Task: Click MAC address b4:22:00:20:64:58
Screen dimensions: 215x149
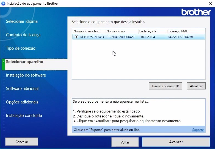Action: click(x=180, y=37)
